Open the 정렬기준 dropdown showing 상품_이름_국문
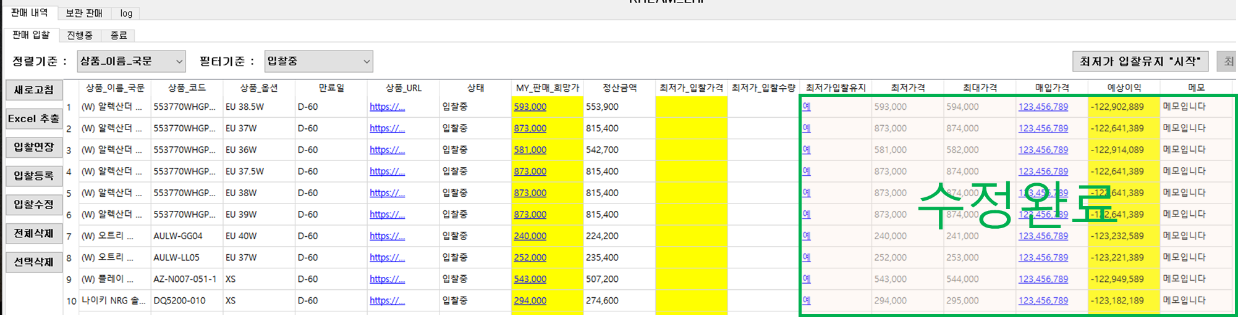 [131, 61]
